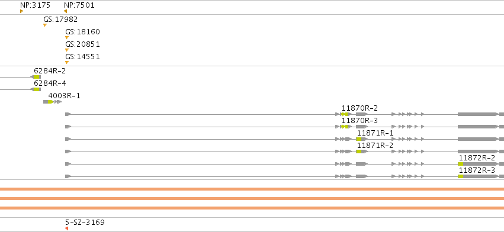Click the 11870R-2 label
Screen dimensions: 504x232
click(x=359, y=108)
